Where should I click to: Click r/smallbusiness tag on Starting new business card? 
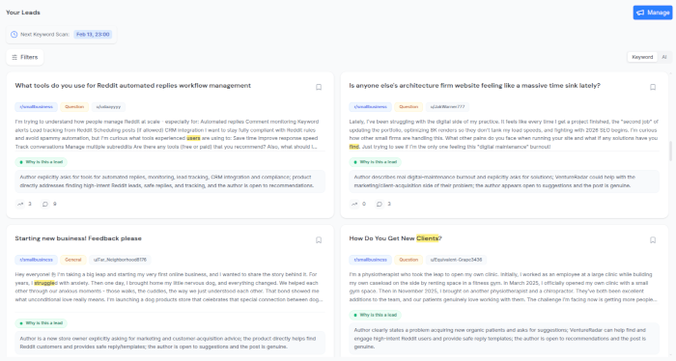pyautogui.click(x=37, y=260)
